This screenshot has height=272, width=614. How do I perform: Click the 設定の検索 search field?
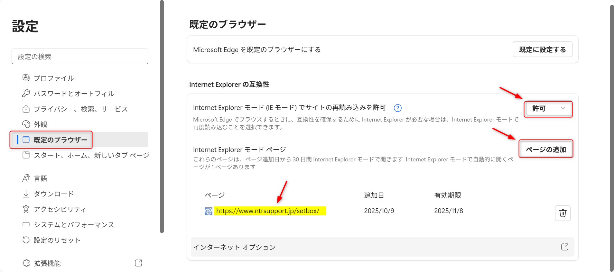(80, 57)
